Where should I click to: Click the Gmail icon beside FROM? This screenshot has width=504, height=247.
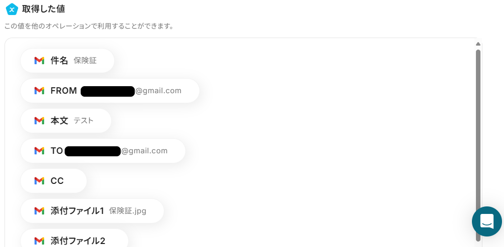point(39,91)
